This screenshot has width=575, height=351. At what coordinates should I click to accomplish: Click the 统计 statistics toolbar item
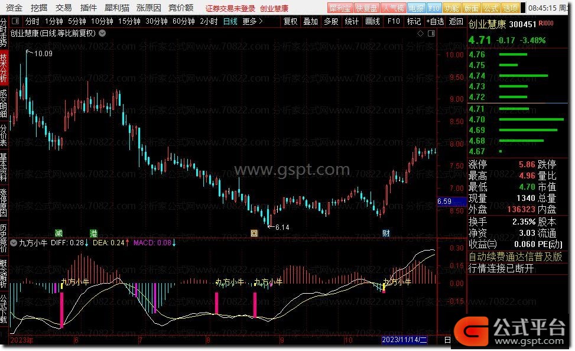[352, 21]
